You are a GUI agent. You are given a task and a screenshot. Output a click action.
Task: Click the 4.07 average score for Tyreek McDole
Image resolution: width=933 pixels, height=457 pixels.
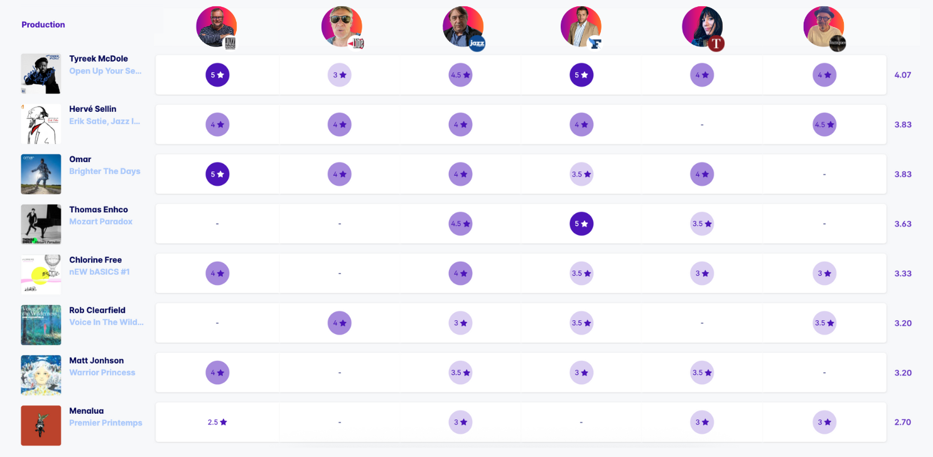coord(902,75)
